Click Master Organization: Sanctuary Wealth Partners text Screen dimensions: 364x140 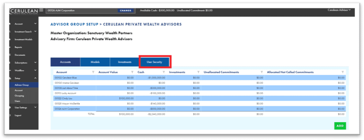(x=92, y=33)
